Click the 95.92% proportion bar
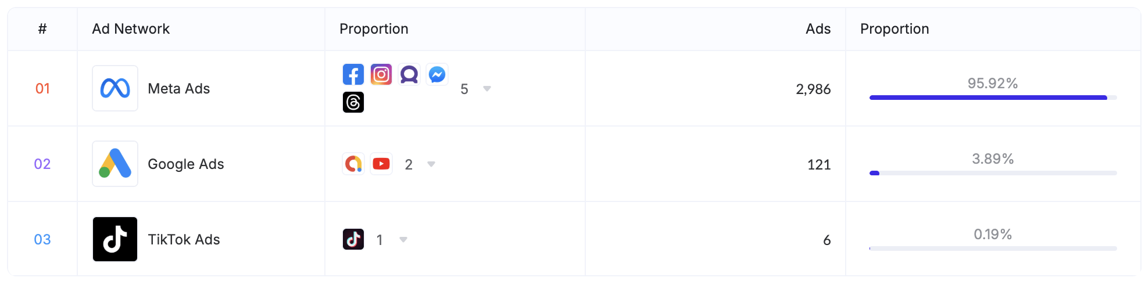The height and width of the screenshot is (281, 1145). 993,98
